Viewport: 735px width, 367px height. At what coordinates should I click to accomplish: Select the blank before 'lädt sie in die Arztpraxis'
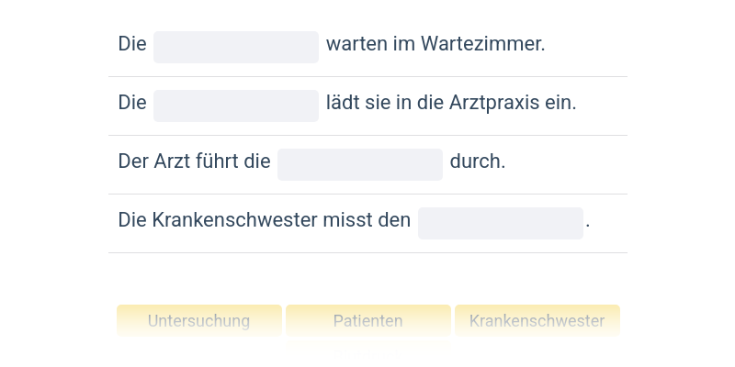click(236, 106)
